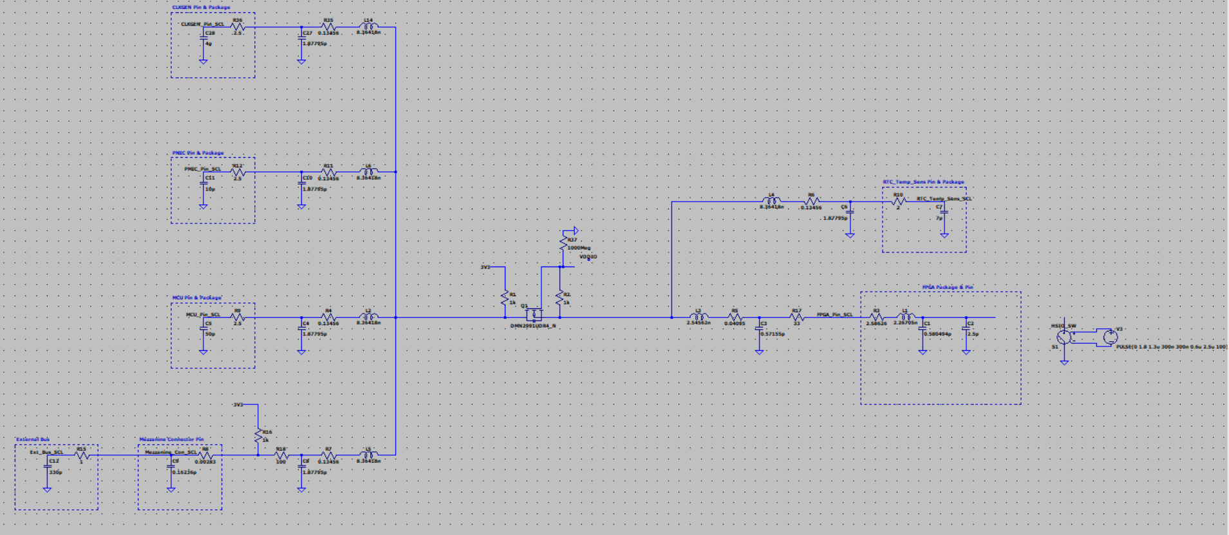Select capacitor C2 with value 2.5p

pyautogui.click(x=966, y=329)
